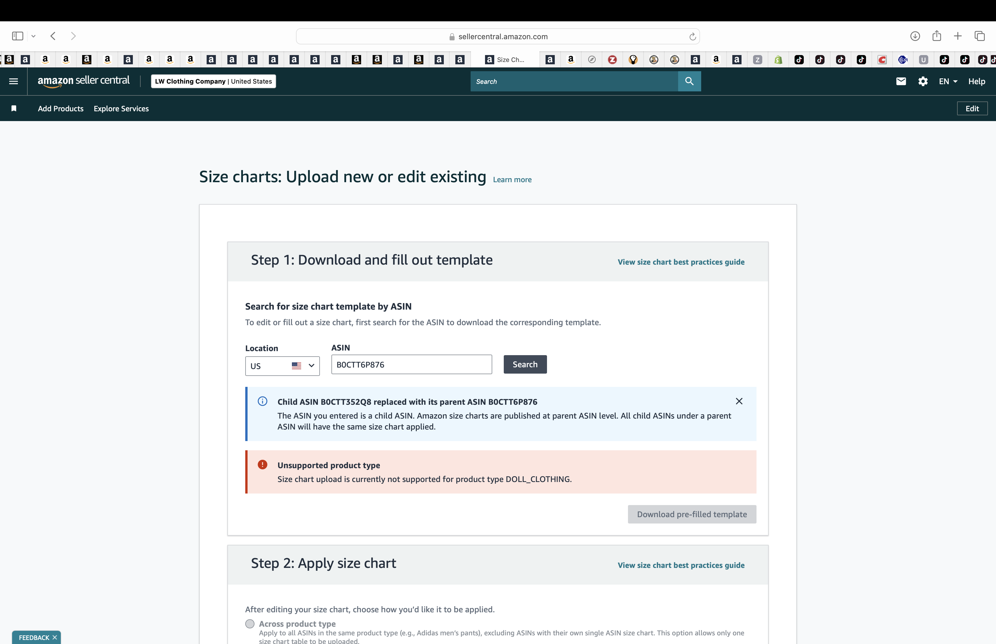996x644 pixels.
Task: Expand the EN language dropdown
Action: coord(948,81)
